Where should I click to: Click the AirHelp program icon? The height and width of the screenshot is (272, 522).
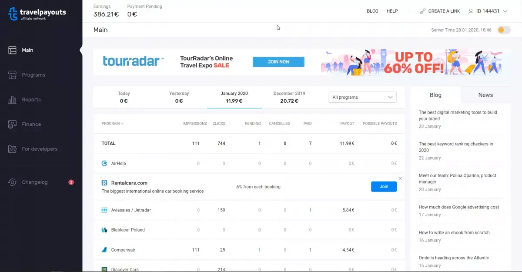click(104, 164)
